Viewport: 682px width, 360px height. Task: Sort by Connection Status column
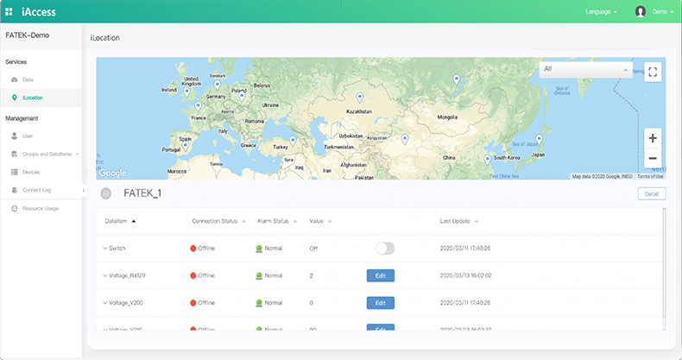(x=218, y=221)
